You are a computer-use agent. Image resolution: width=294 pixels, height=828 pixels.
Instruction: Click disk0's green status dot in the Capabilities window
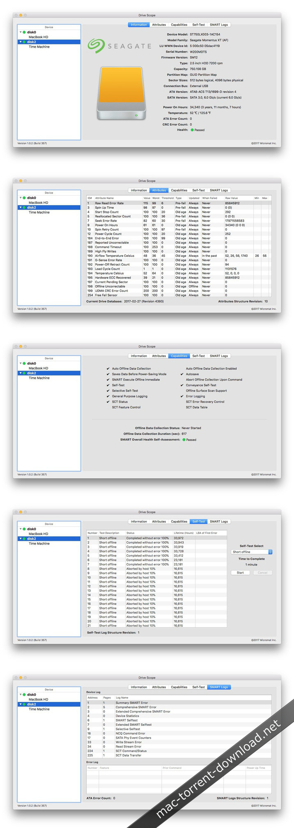click(24, 363)
